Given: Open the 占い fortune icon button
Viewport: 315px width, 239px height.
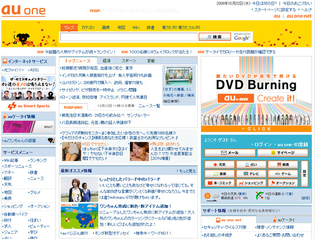Looking at the screenshot, I should pyautogui.click(x=251, y=165).
